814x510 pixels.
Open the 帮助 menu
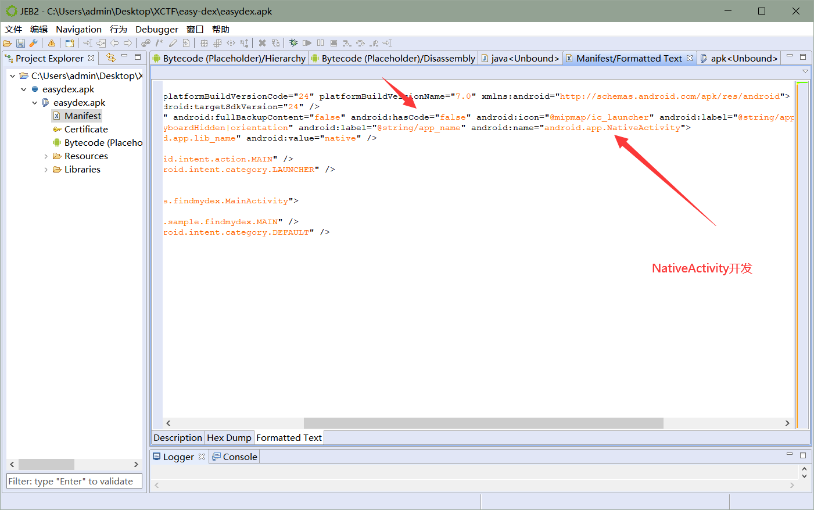221,29
